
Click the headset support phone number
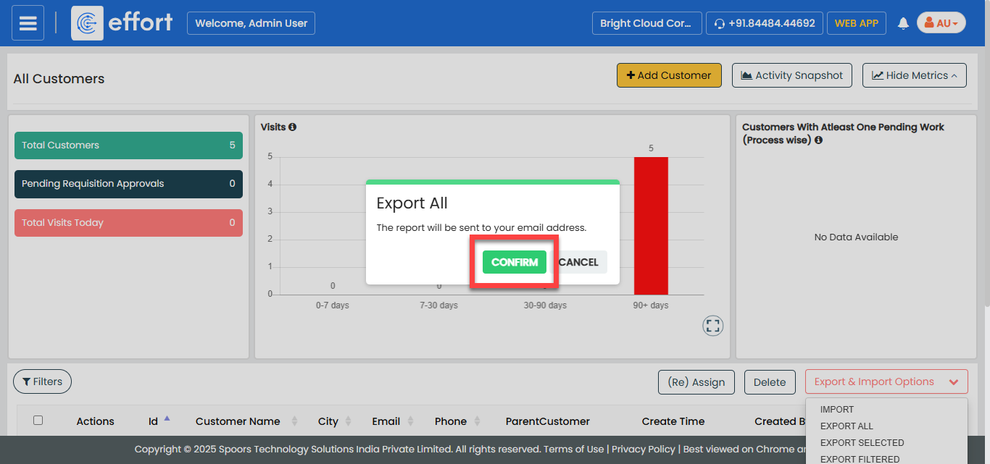click(765, 23)
